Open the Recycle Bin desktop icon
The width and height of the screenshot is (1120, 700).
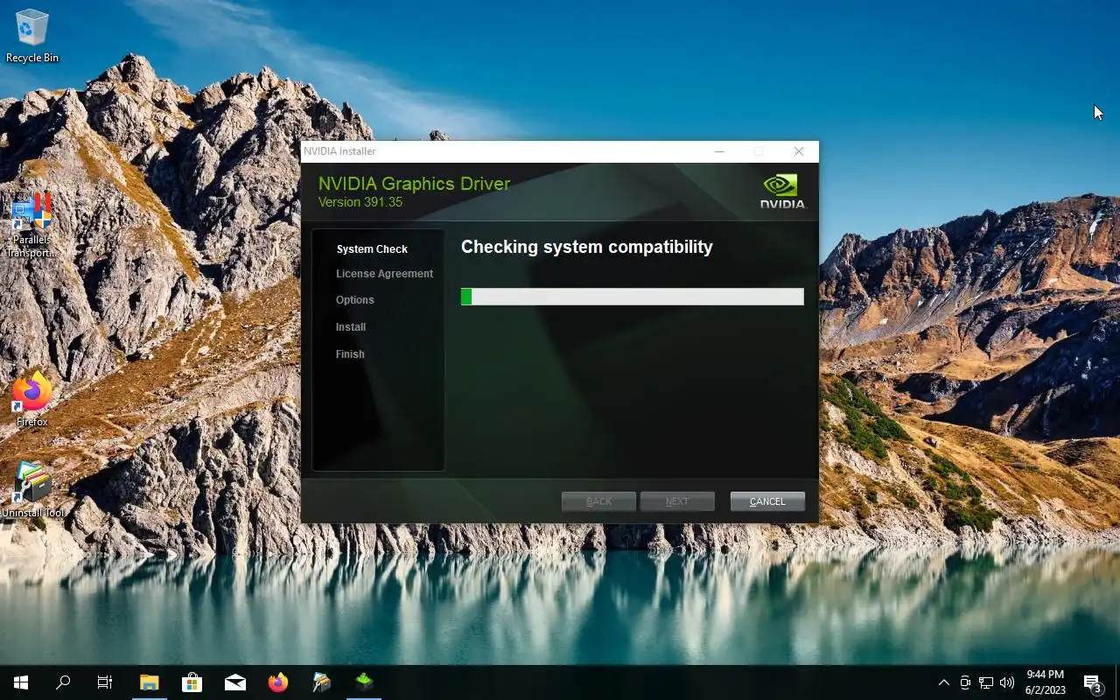[32, 37]
